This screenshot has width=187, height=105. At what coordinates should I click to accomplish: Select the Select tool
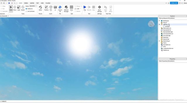coord(11,8)
